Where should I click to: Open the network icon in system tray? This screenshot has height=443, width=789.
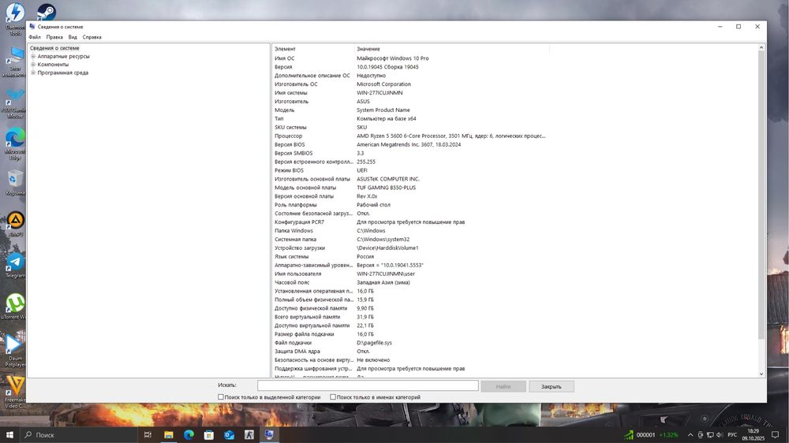tap(710, 435)
